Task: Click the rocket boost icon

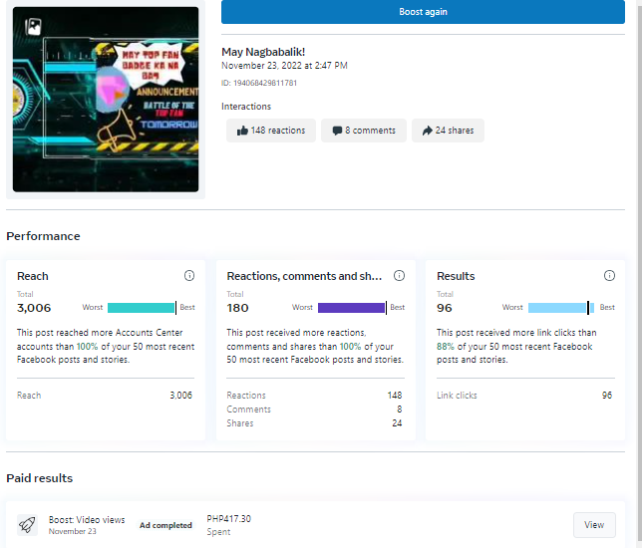Action: 27,525
